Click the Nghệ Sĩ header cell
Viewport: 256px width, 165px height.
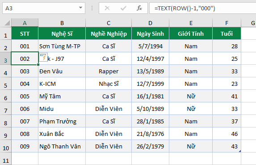click(62, 34)
